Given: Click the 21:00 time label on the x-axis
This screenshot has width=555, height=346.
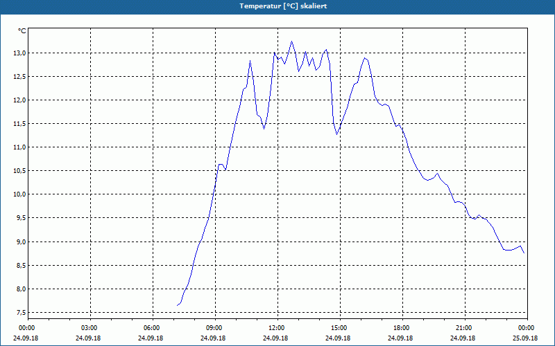Looking at the screenshot, I should (x=464, y=328).
